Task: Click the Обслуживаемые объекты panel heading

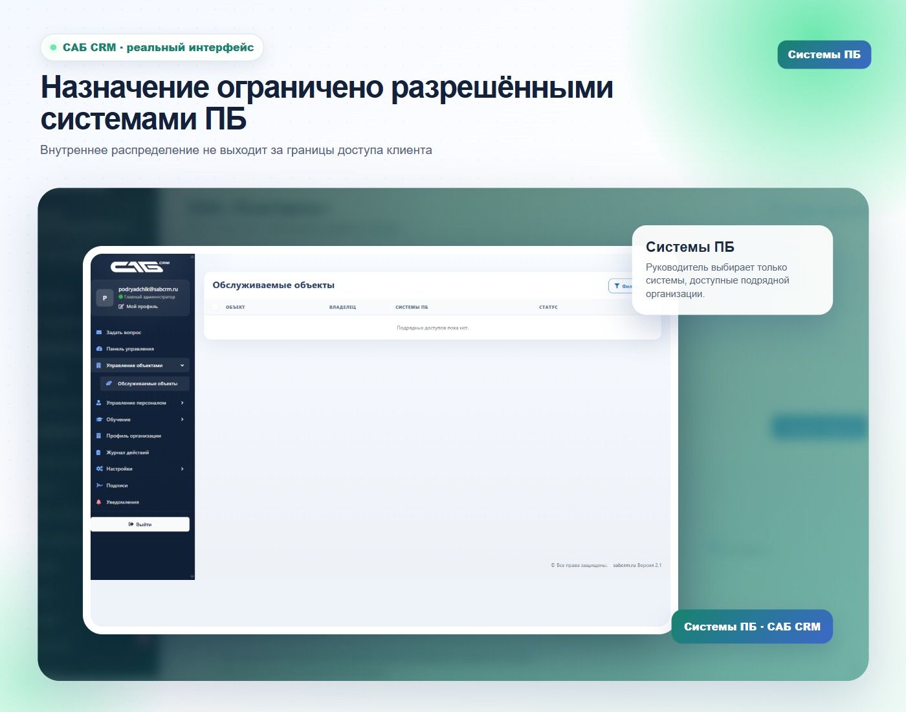Action: click(274, 285)
